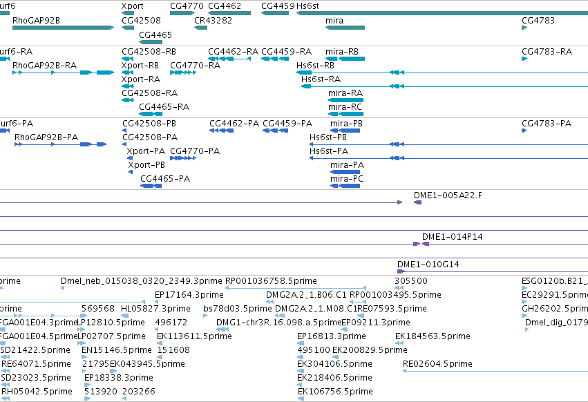Select protein CG42508-PA
588x402 pixels.
click(124, 144)
